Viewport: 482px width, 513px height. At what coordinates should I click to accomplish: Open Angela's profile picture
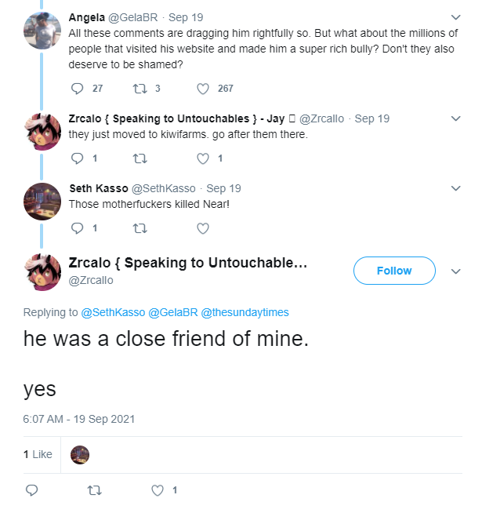[42, 31]
